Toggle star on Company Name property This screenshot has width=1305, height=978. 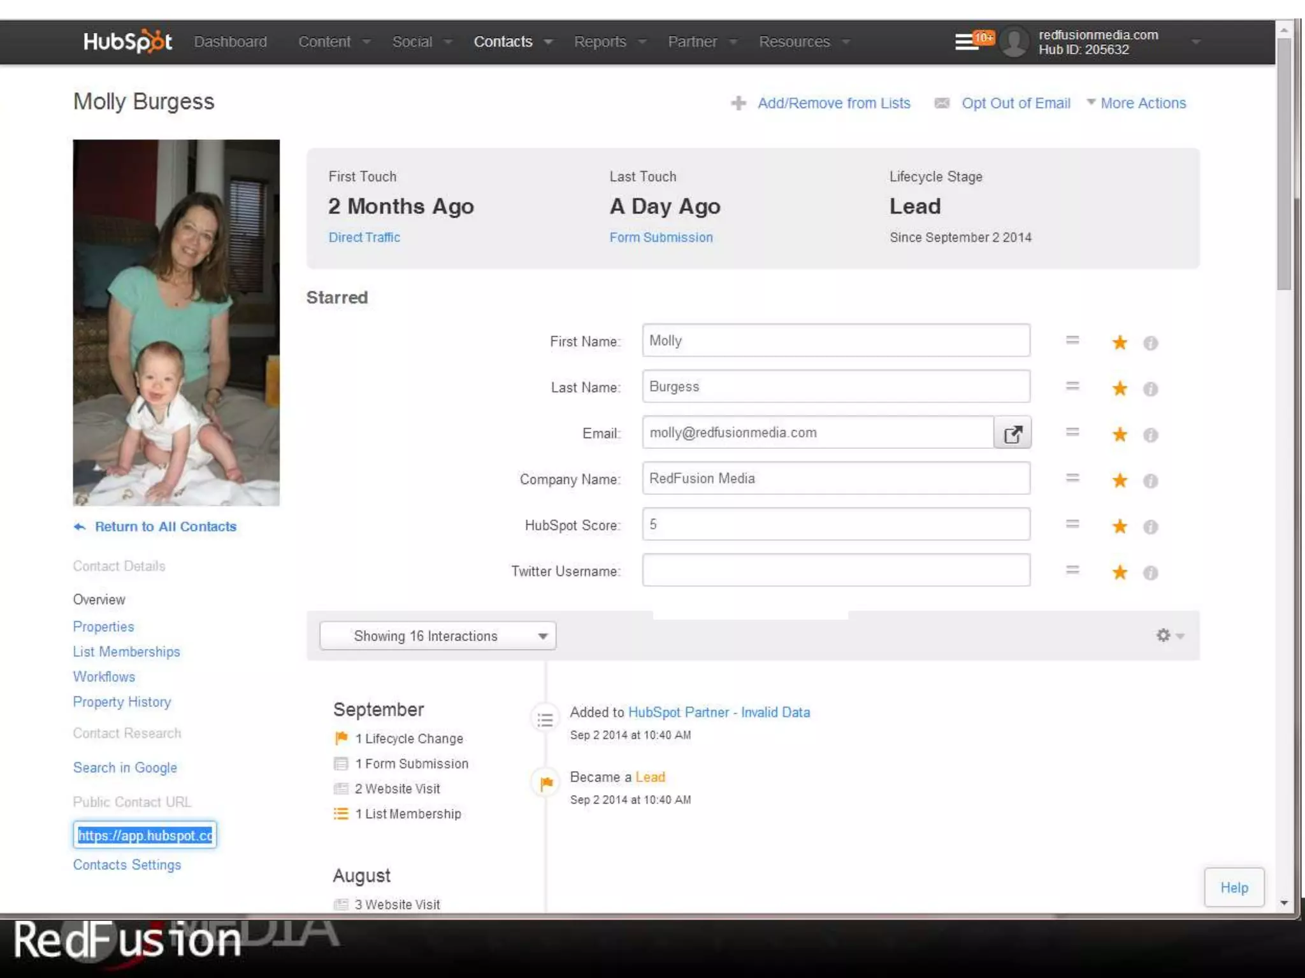pyautogui.click(x=1120, y=481)
